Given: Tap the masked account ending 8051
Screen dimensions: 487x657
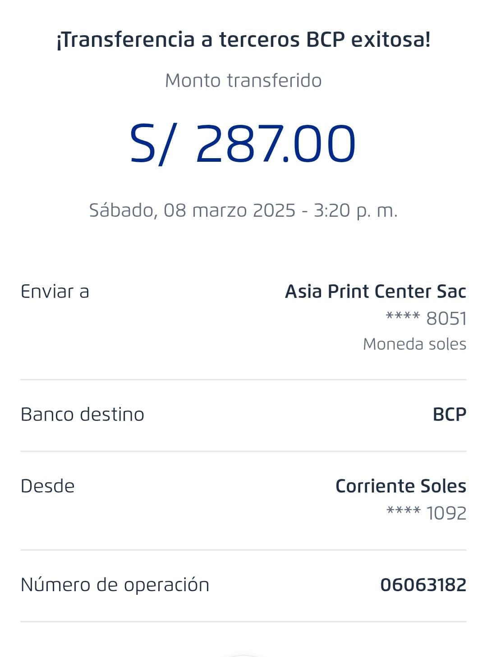Looking at the screenshot, I should pos(426,319).
